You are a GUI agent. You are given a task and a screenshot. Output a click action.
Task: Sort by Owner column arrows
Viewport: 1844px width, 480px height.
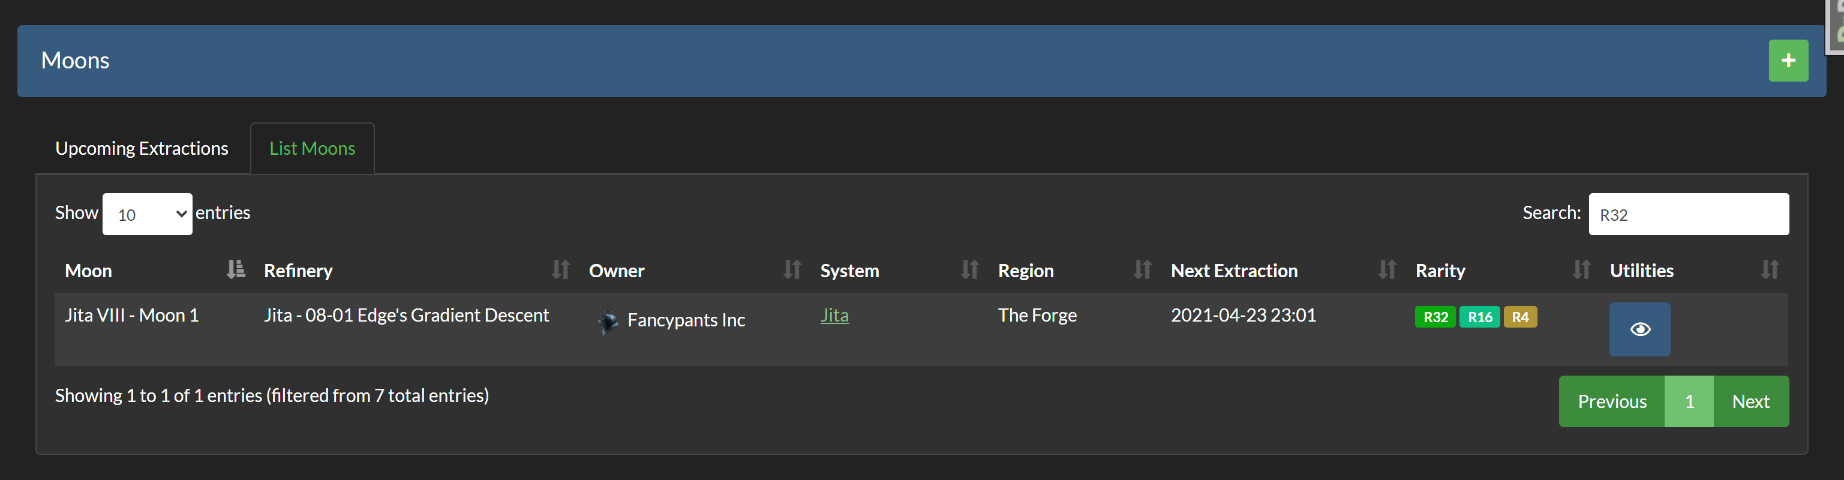(x=792, y=269)
